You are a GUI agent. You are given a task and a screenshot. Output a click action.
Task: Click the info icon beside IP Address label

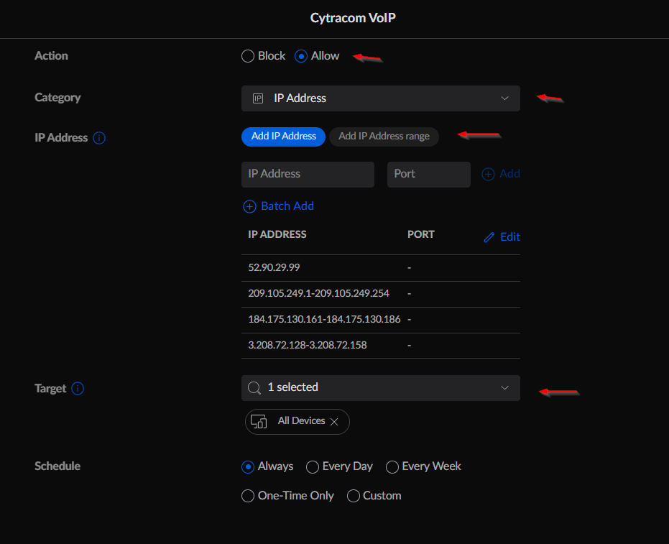[99, 137]
